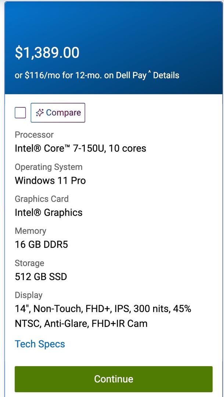Open the Dell Pay Details link
This screenshot has width=224, height=397.
(166, 75)
